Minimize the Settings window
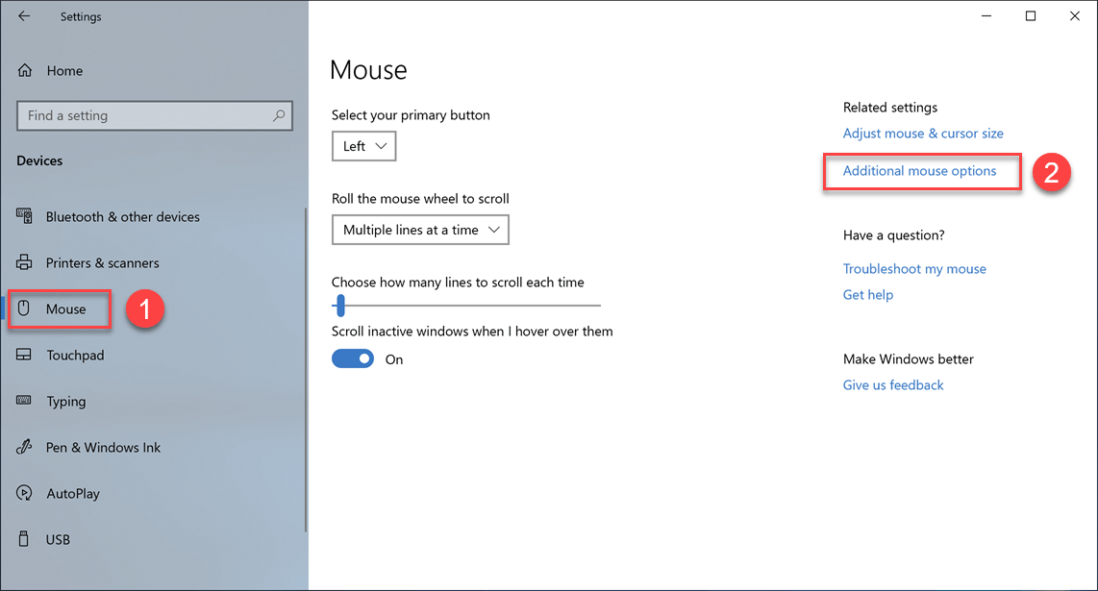Screen dimensions: 1098x591 (x=986, y=16)
